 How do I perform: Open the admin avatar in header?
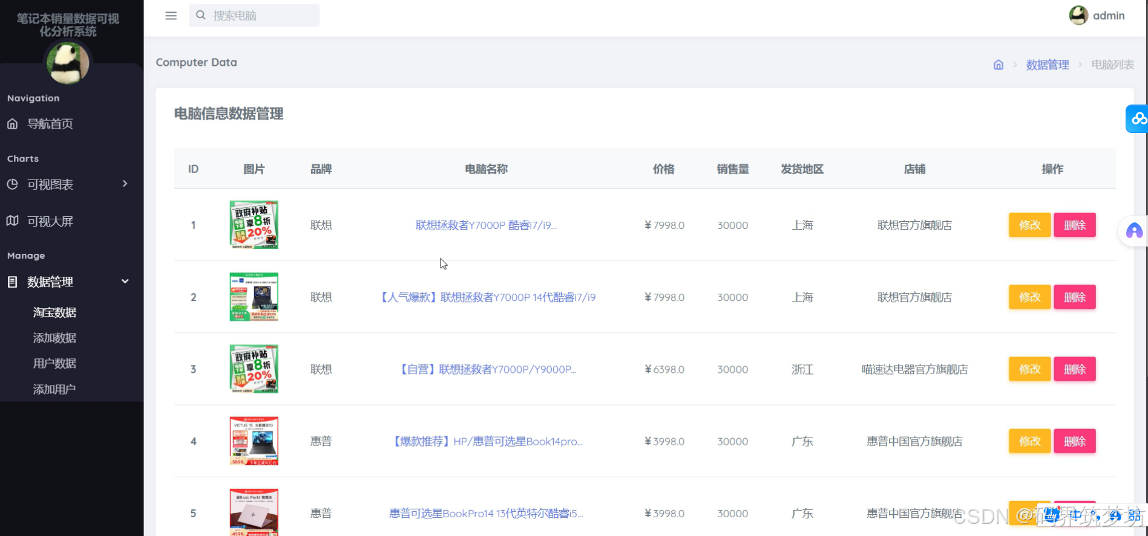pyautogui.click(x=1078, y=15)
